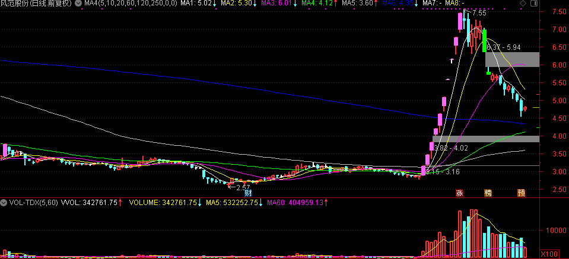Viewport: 569px width, 259px height.
Task: Click the 7.50 price axis label
Action: (559, 12)
